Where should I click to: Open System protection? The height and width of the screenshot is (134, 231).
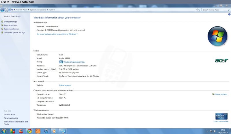tap(12, 29)
